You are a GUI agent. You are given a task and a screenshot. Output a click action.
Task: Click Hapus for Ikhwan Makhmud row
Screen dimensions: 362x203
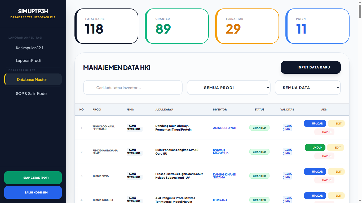[x=324, y=156]
